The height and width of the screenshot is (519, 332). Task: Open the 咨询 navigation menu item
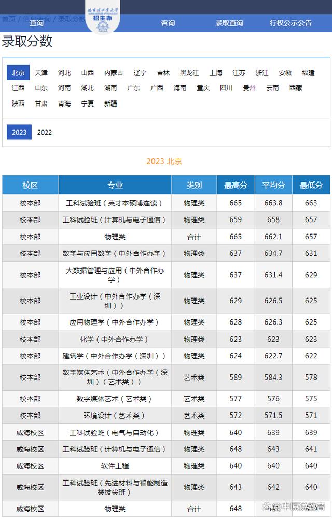pos(168,23)
